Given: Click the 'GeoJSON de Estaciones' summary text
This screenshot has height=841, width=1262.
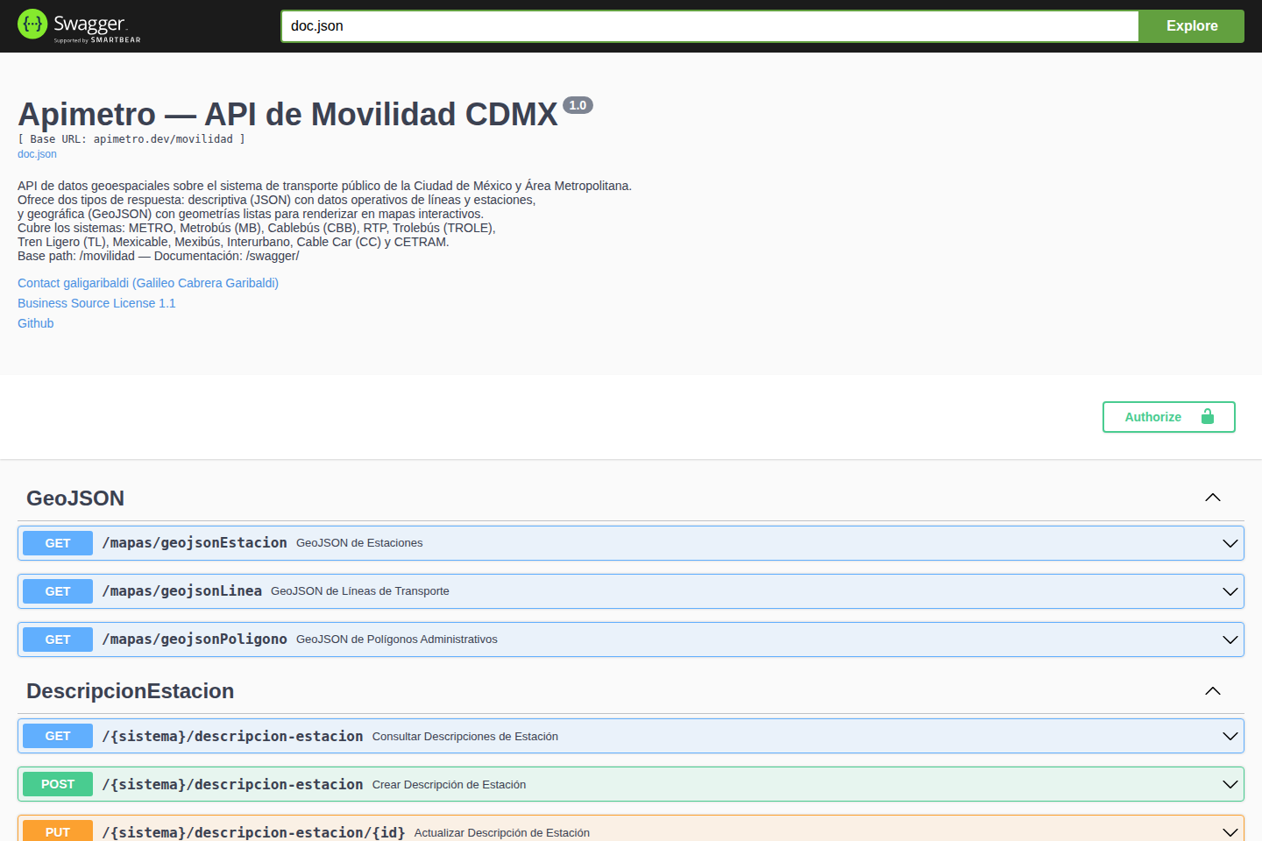Looking at the screenshot, I should click(359, 543).
